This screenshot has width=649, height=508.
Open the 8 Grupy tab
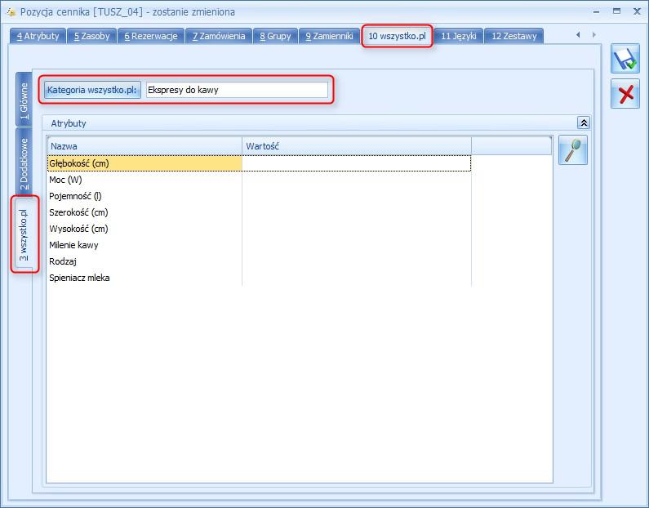pos(275,36)
